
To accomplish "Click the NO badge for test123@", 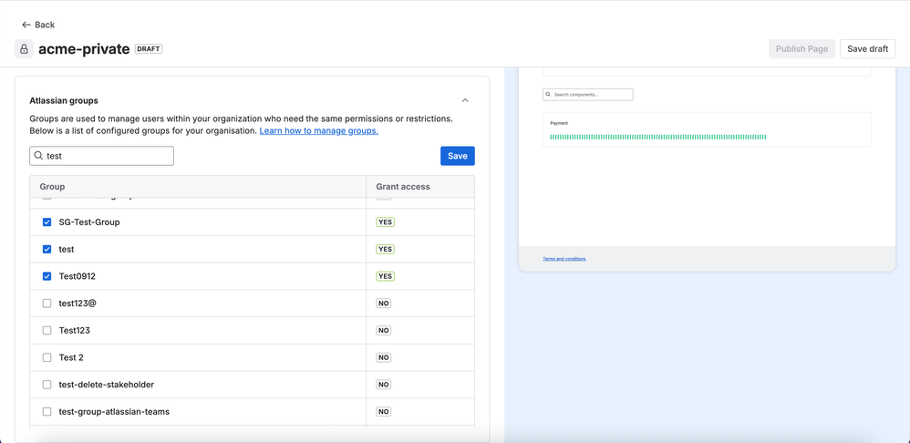I will (384, 304).
